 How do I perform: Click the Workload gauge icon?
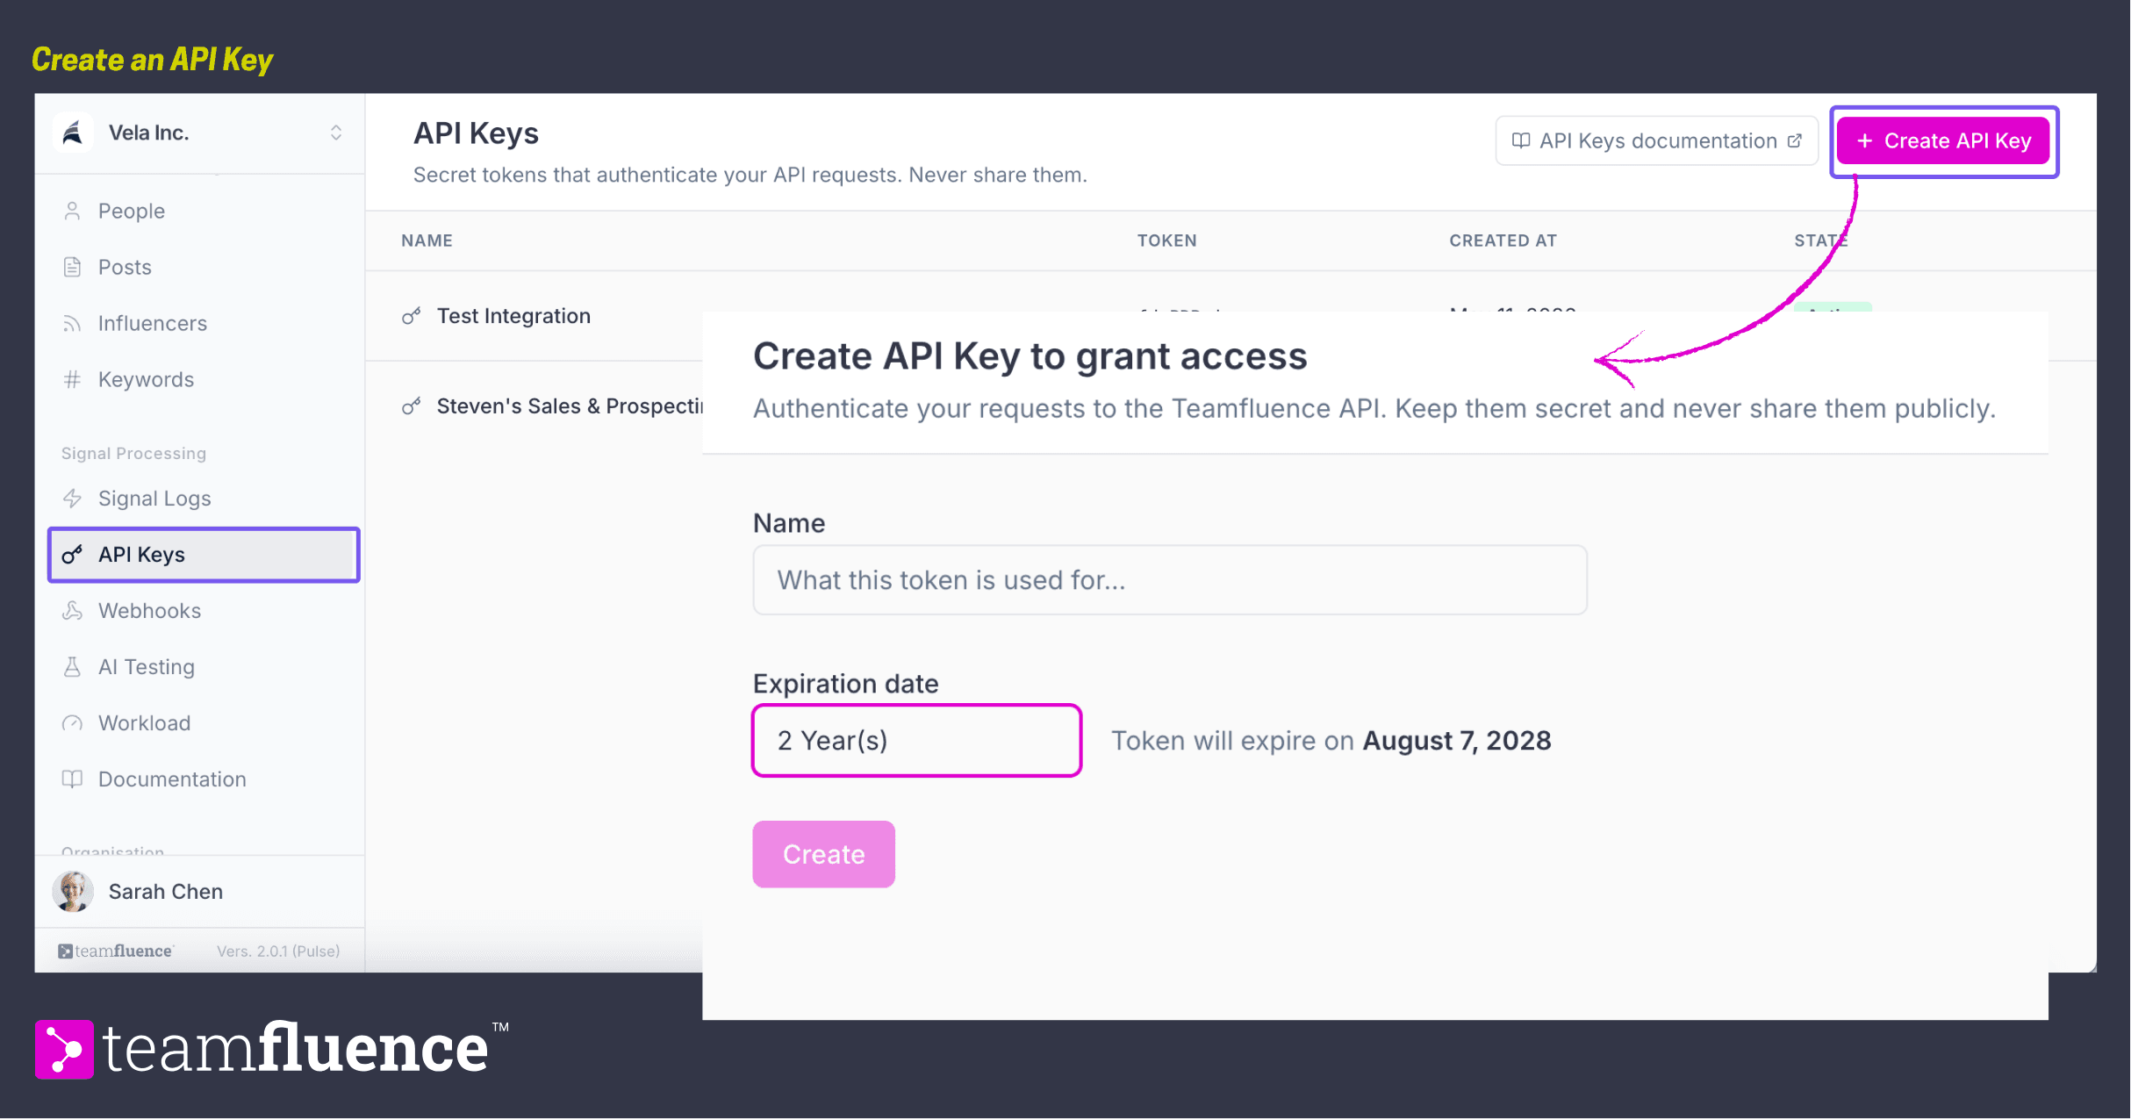coord(72,723)
